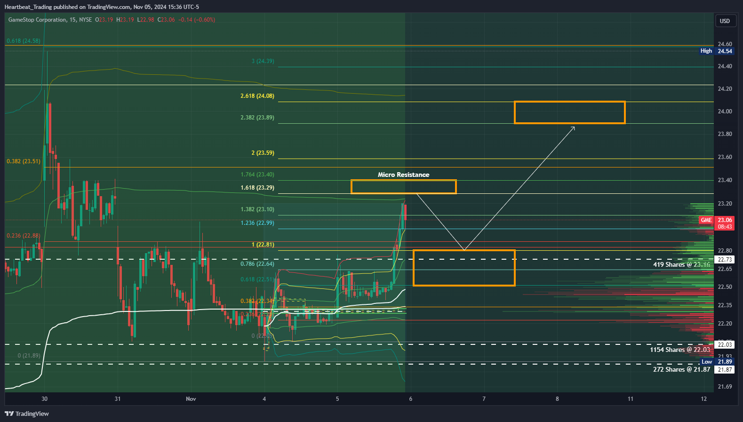Click date 4 on the time axis
This screenshot has width=743, height=422.
(x=264, y=399)
